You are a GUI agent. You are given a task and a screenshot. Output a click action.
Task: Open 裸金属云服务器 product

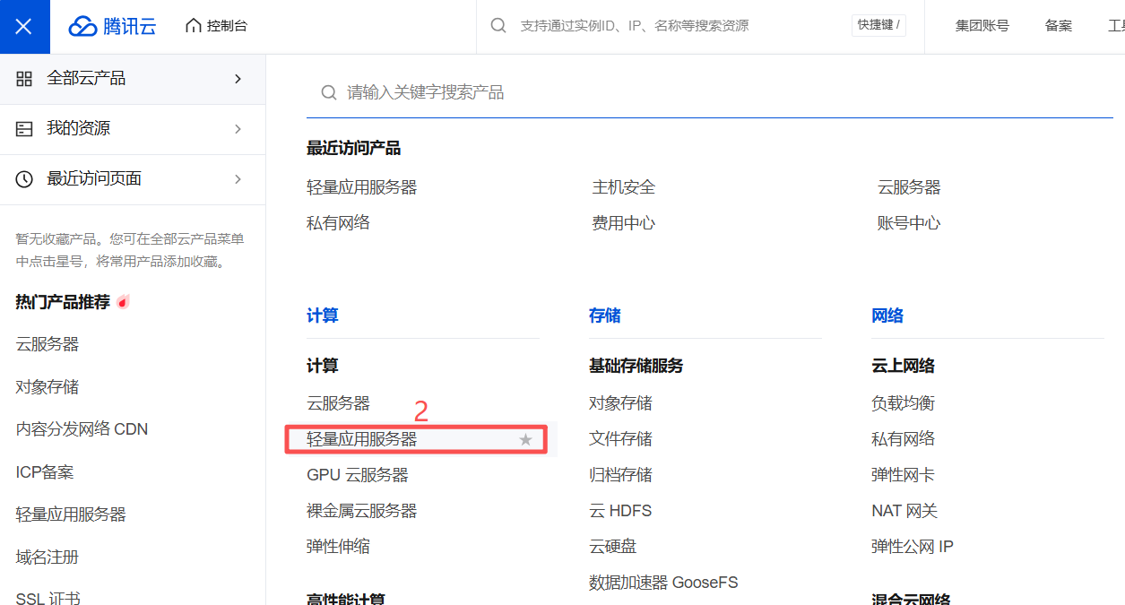pyautogui.click(x=362, y=511)
